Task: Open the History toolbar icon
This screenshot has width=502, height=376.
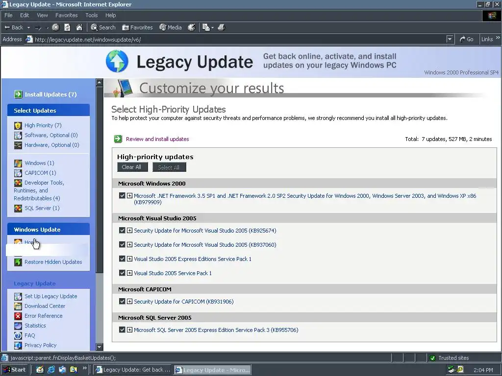Action: coord(192,27)
